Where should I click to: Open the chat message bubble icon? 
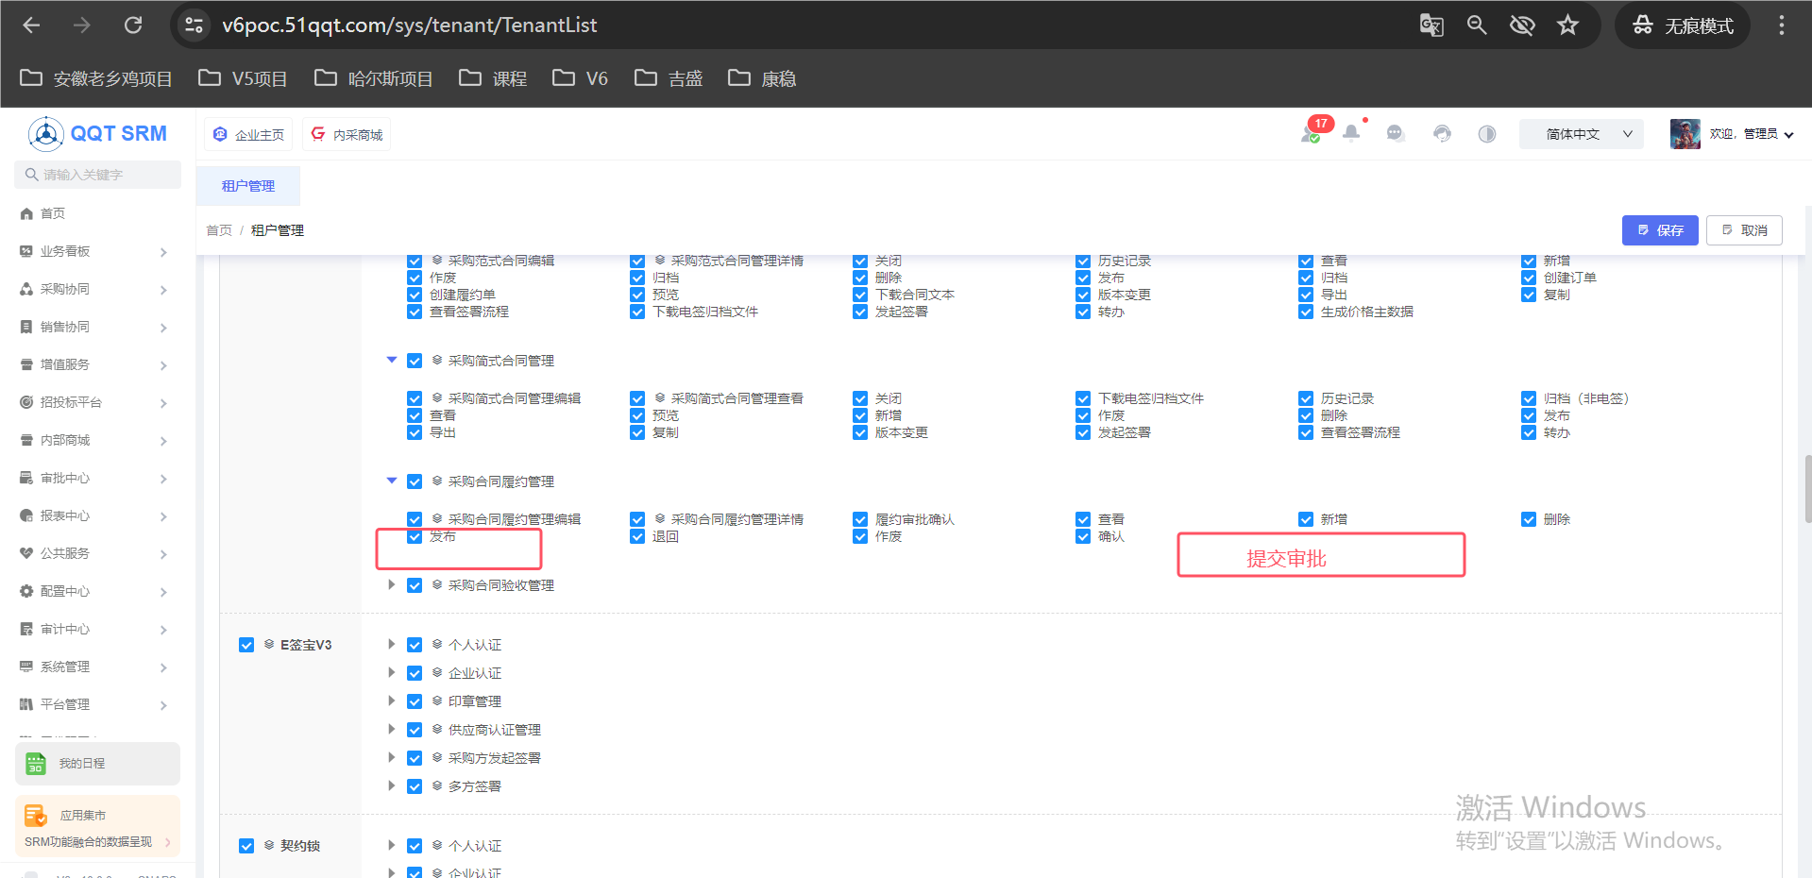pyautogui.click(x=1396, y=133)
